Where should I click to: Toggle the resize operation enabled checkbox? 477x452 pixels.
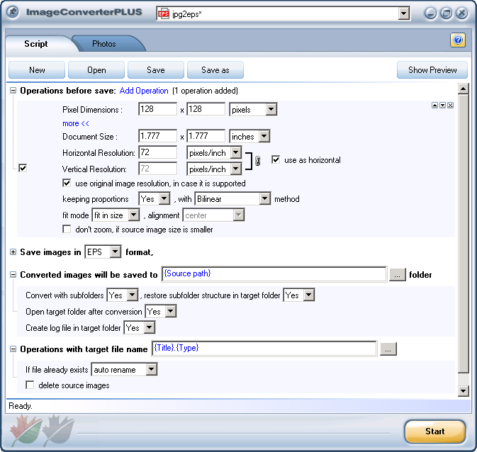[x=23, y=168]
